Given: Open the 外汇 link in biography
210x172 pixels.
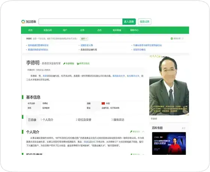Looking at the screenshot, I should 94,142.
